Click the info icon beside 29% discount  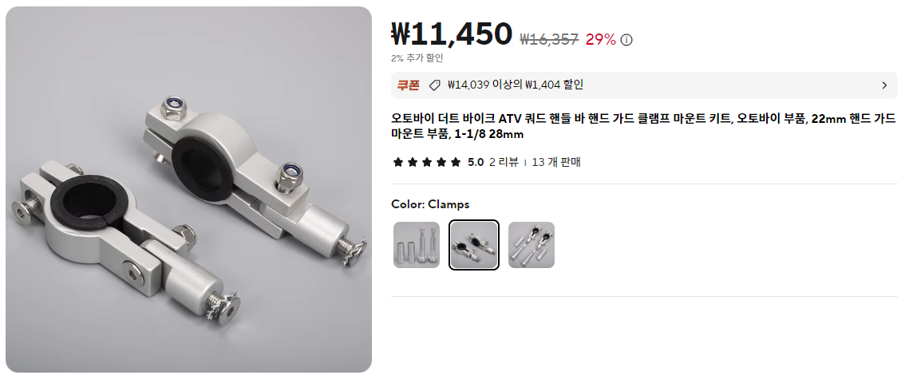[x=626, y=40]
